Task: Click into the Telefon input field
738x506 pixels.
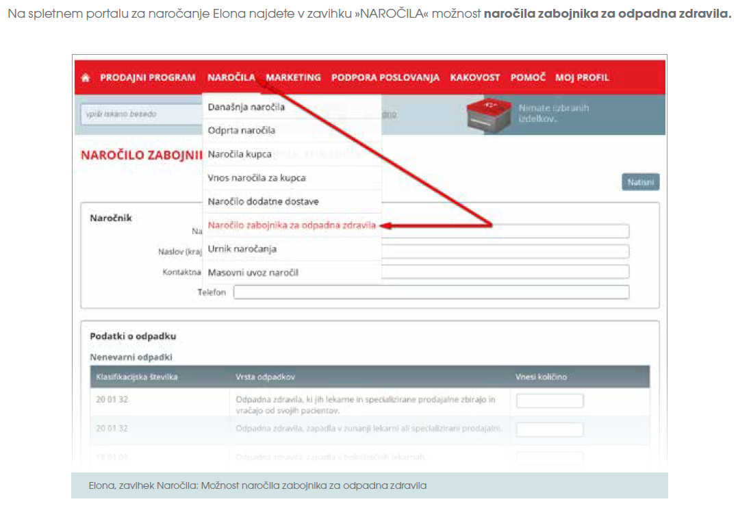Action: click(x=431, y=292)
